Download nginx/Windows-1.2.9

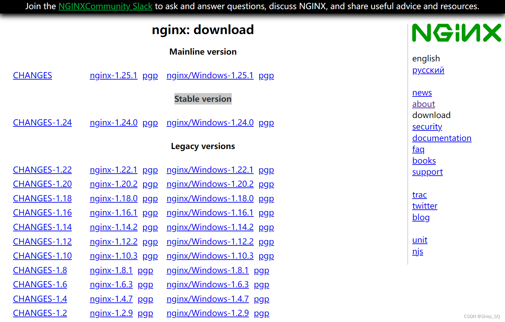pyautogui.click(x=207, y=313)
